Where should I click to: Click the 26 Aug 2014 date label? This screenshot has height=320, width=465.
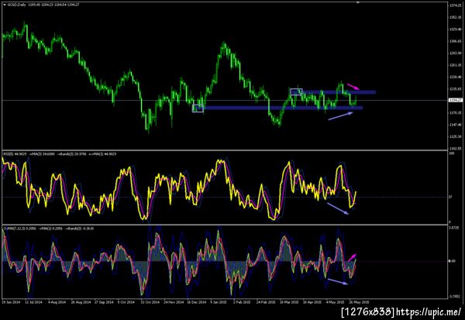coord(81,302)
